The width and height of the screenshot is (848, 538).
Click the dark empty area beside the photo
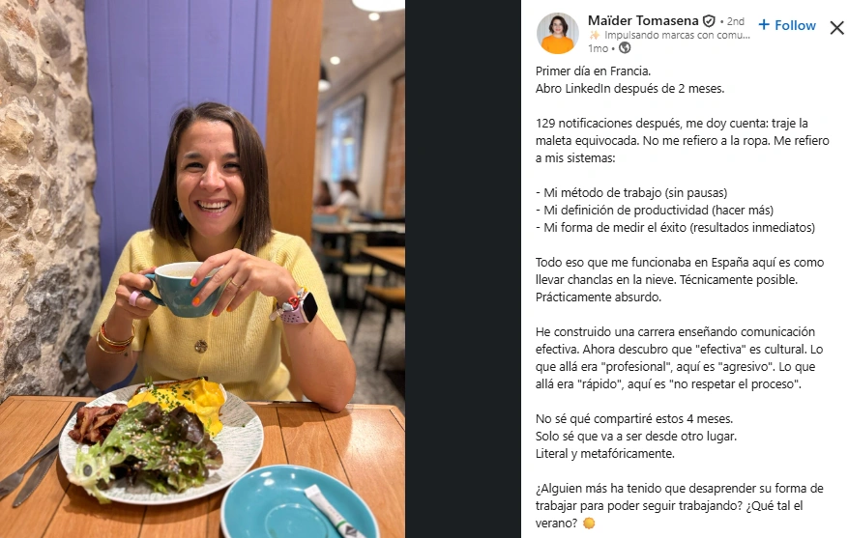462,269
